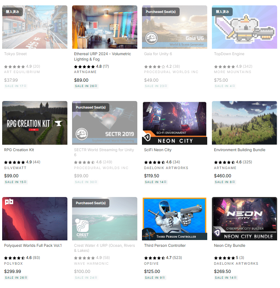Click the SALE IN 4日 tag

point(225,86)
